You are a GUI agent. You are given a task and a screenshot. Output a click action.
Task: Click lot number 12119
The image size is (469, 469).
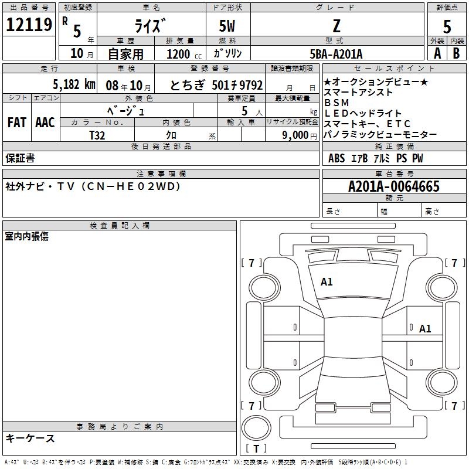pyautogui.click(x=29, y=25)
